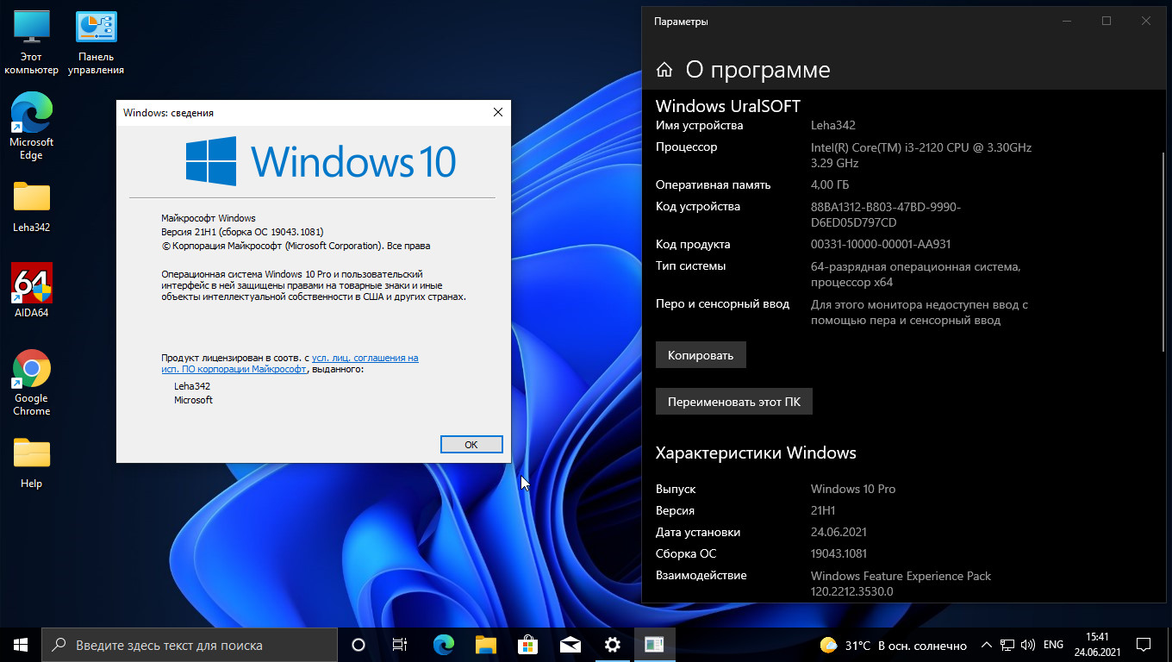Viewport: 1172px width, 662px height.
Task: Change the ENG input language
Action: [1053, 645]
